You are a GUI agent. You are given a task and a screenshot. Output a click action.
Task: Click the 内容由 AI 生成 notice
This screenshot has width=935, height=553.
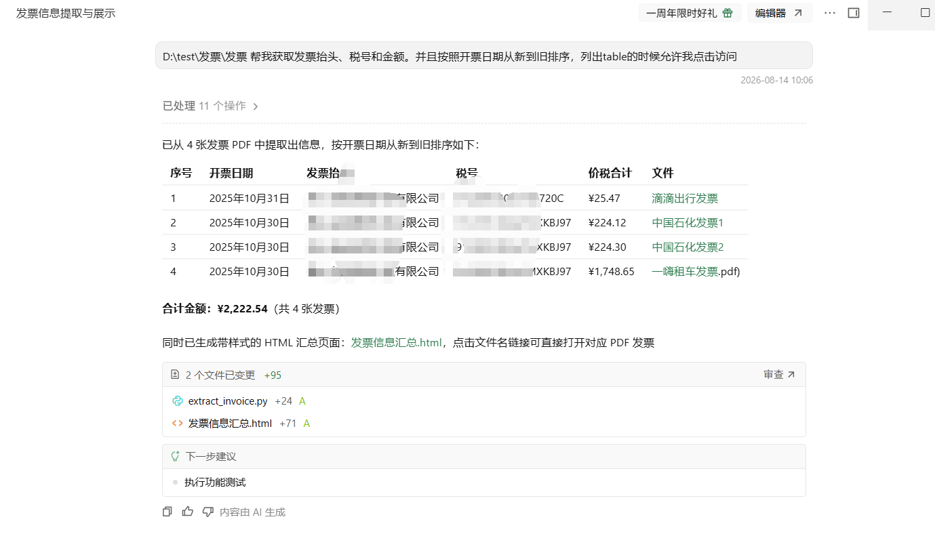tap(252, 512)
